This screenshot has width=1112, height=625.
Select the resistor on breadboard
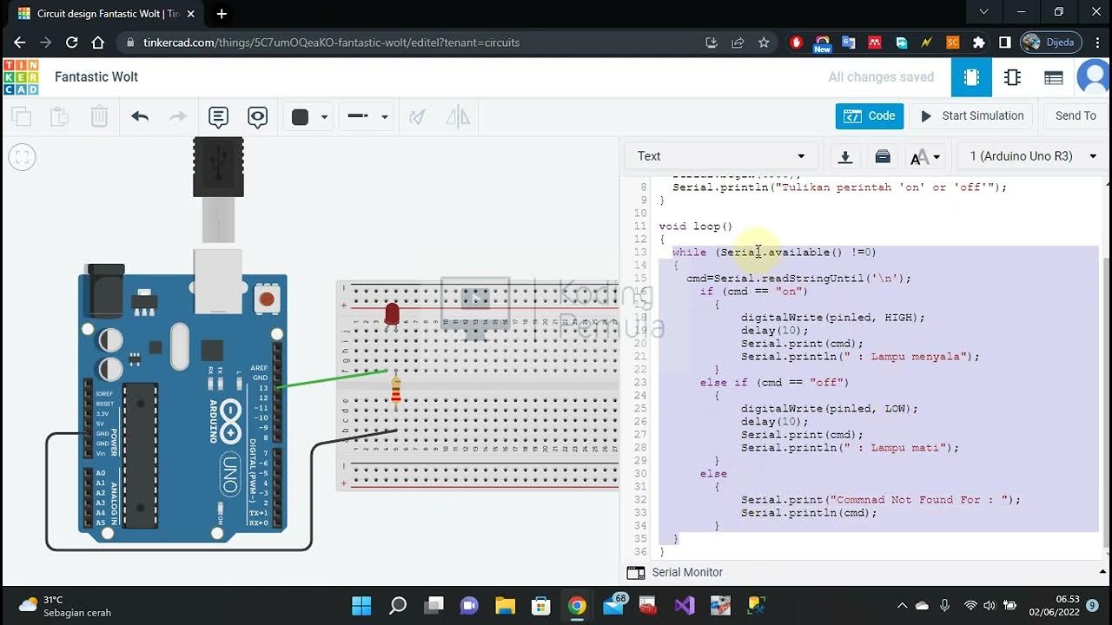pos(396,391)
